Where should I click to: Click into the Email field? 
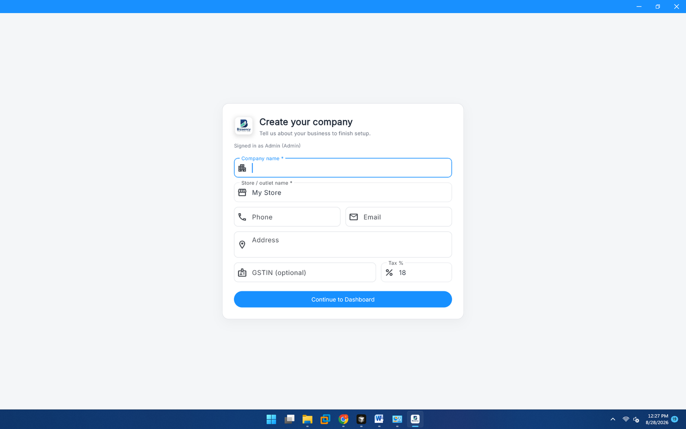(399, 217)
